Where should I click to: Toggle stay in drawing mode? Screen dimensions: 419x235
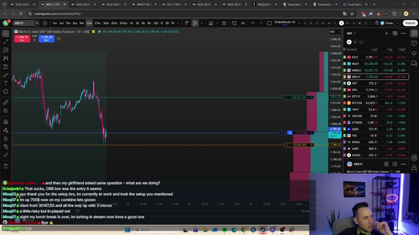click(6, 130)
